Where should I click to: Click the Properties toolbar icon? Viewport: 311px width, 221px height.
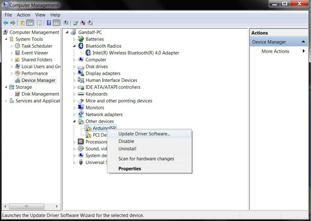click(39, 23)
